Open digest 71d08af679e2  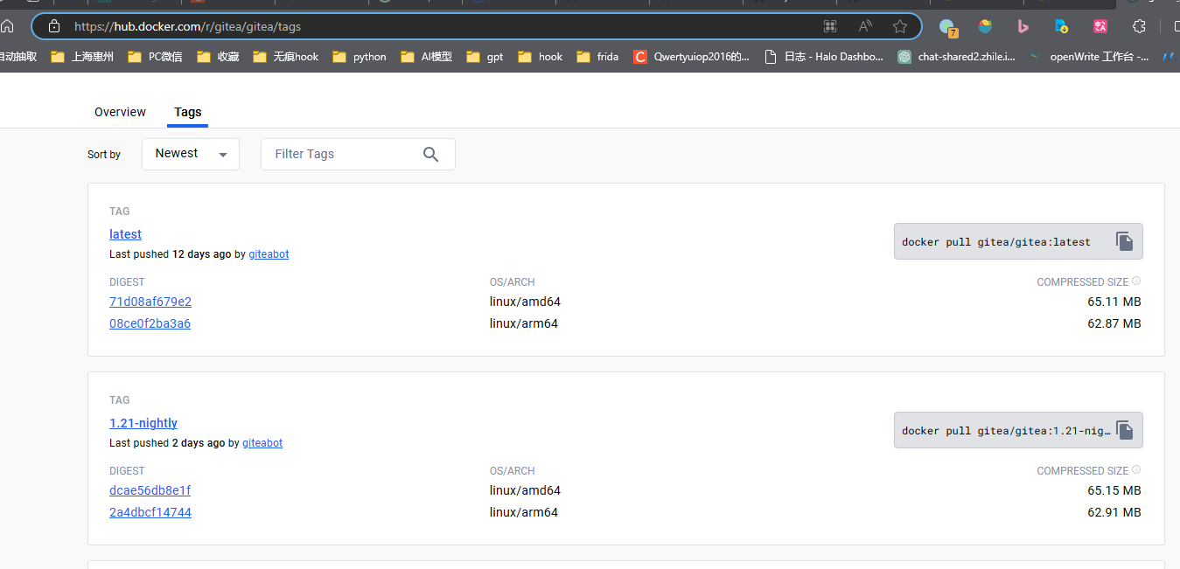pos(150,302)
